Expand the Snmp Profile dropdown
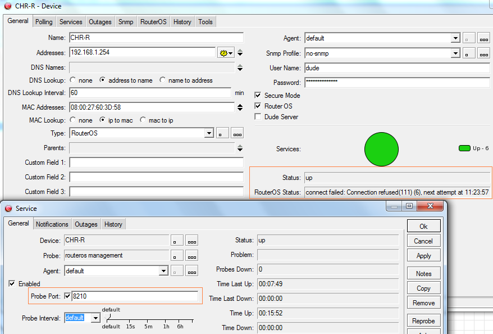The width and height of the screenshot is (493, 334). click(455, 53)
